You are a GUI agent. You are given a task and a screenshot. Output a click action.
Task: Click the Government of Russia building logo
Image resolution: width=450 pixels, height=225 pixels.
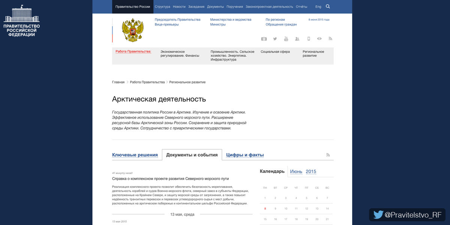22,21
